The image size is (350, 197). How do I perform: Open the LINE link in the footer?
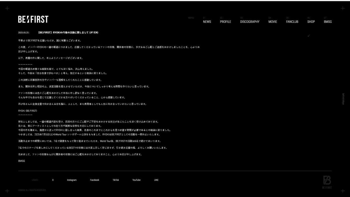point(156,180)
